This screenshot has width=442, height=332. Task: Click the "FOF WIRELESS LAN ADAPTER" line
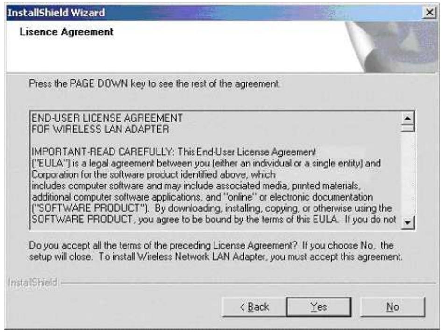click(x=100, y=129)
